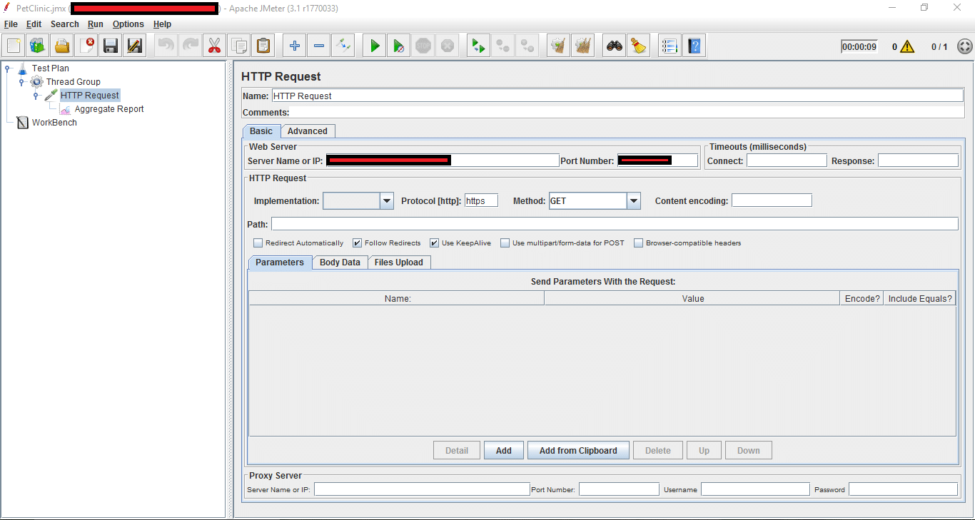This screenshot has height=520, width=975.
Task: Uncheck the Follow Redirects checkbox
Action: (358, 243)
